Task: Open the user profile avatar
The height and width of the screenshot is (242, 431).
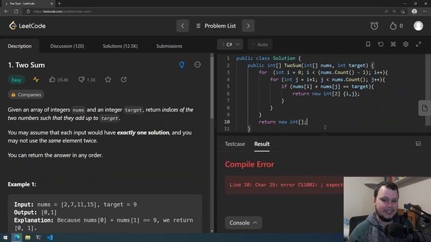Action: pyautogui.click(x=418, y=26)
